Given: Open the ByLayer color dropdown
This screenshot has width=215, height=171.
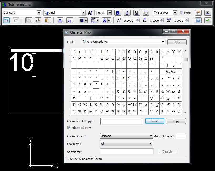Looking at the screenshot, I should coord(175,13).
